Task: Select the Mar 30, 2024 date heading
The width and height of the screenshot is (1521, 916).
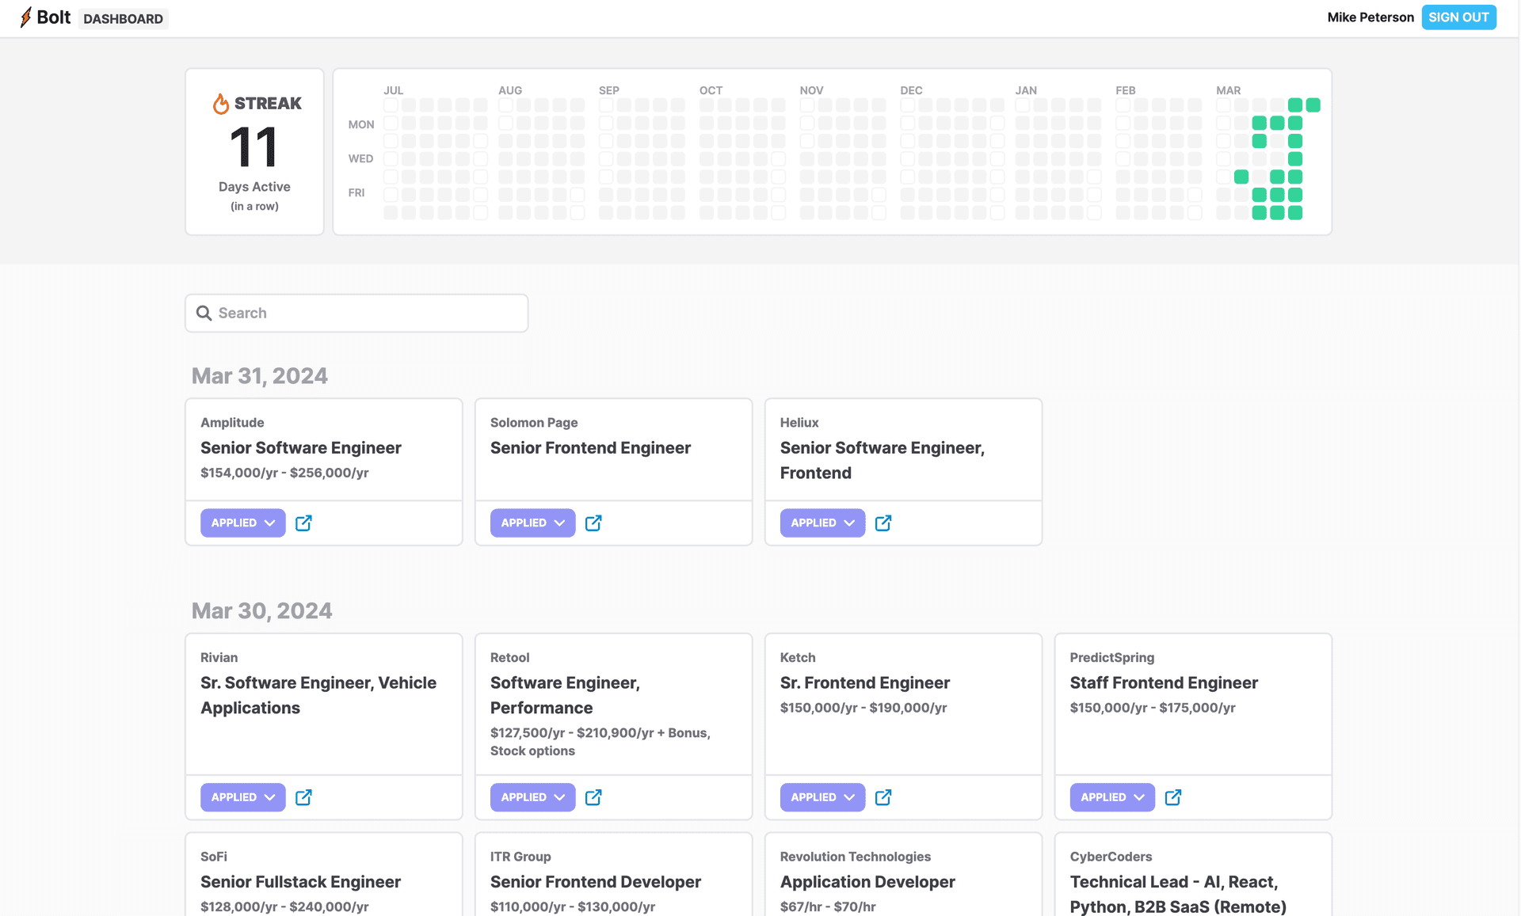Action: [x=262, y=611]
